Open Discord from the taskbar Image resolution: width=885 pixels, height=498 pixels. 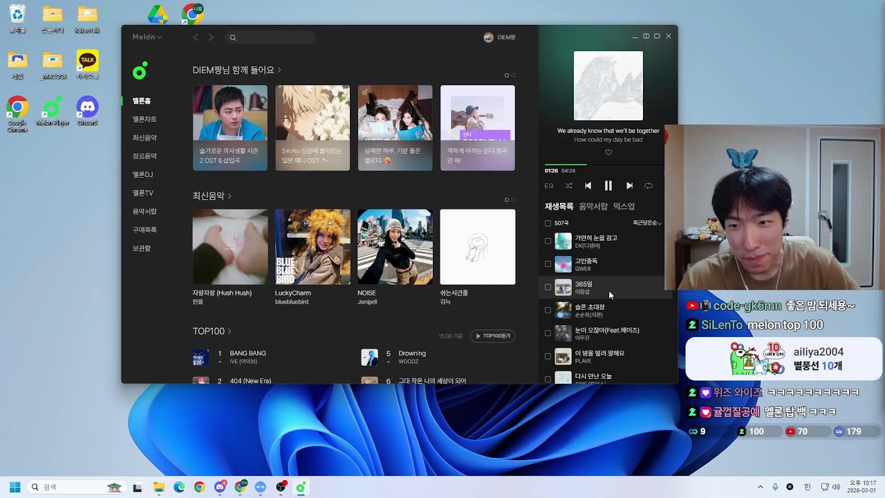(220, 487)
